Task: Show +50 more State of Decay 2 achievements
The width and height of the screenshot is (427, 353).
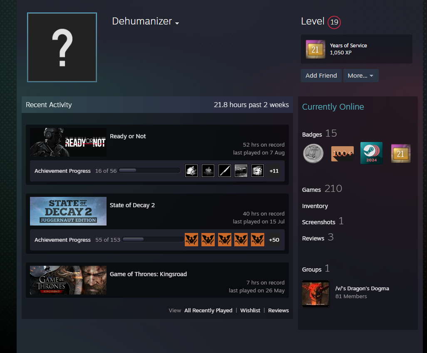Action: click(x=274, y=240)
